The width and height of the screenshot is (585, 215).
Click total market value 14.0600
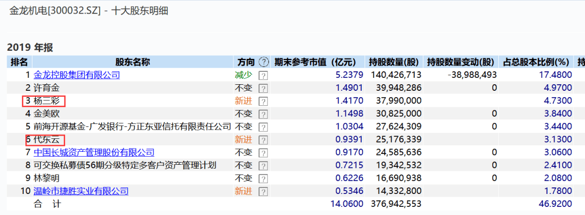pyautogui.click(x=347, y=204)
